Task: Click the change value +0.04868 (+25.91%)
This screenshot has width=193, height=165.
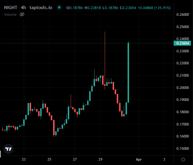Action: [154, 8]
